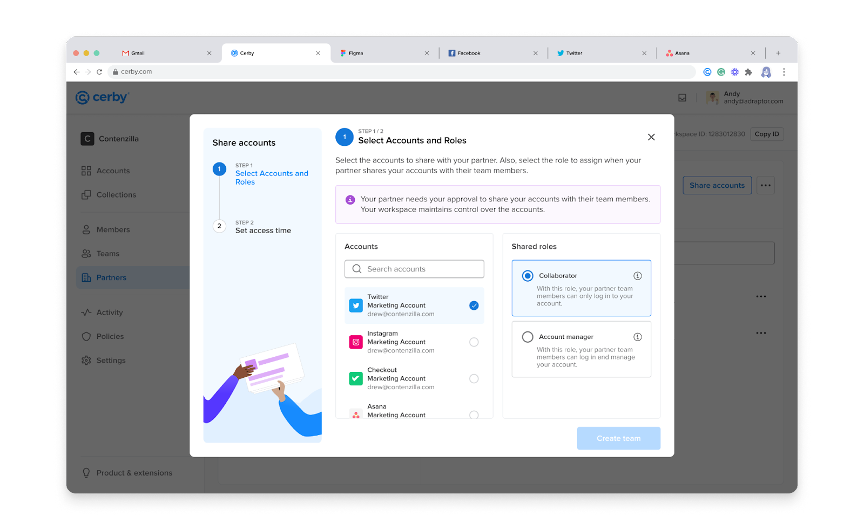The width and height of the screenshot is (864, 530).
Task: Open Partners in the sidebar
Action: (x=133, y=277)
